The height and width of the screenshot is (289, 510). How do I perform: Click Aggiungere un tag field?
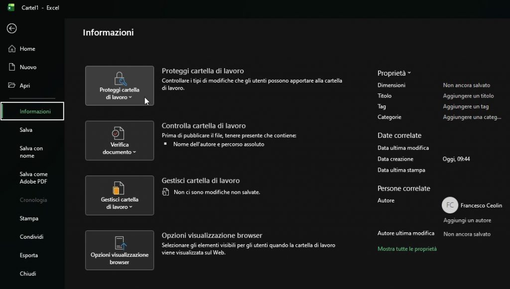point(466,106)
